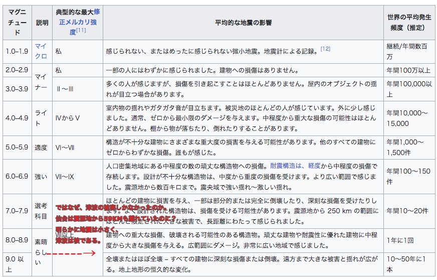The image size is (437, 280).
Task: Select the ライト description cell
Action: (x=42, y=118)
